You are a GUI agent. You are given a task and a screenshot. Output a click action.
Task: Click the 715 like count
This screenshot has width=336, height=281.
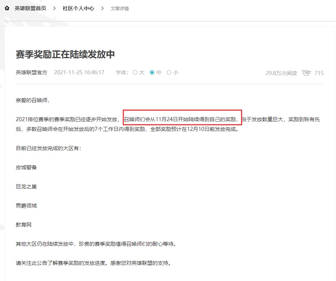point(319,73)
